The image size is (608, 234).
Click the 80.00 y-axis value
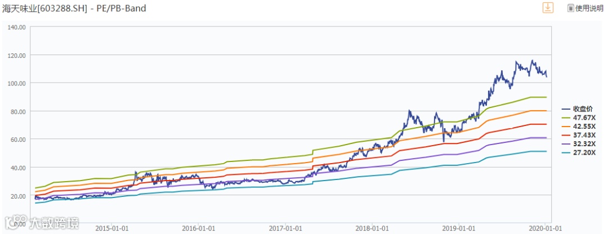point(19,111)
